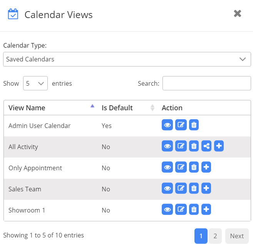Click plus icon for All Activity row

pyautogui.click(x=219, y=146)
